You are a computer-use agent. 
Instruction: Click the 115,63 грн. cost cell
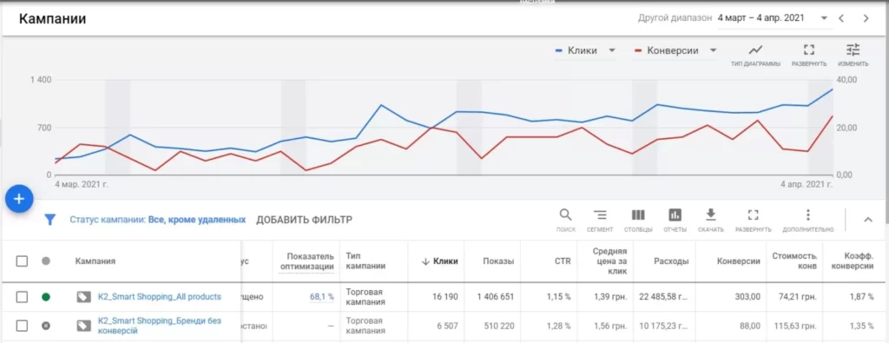(795, 326)
